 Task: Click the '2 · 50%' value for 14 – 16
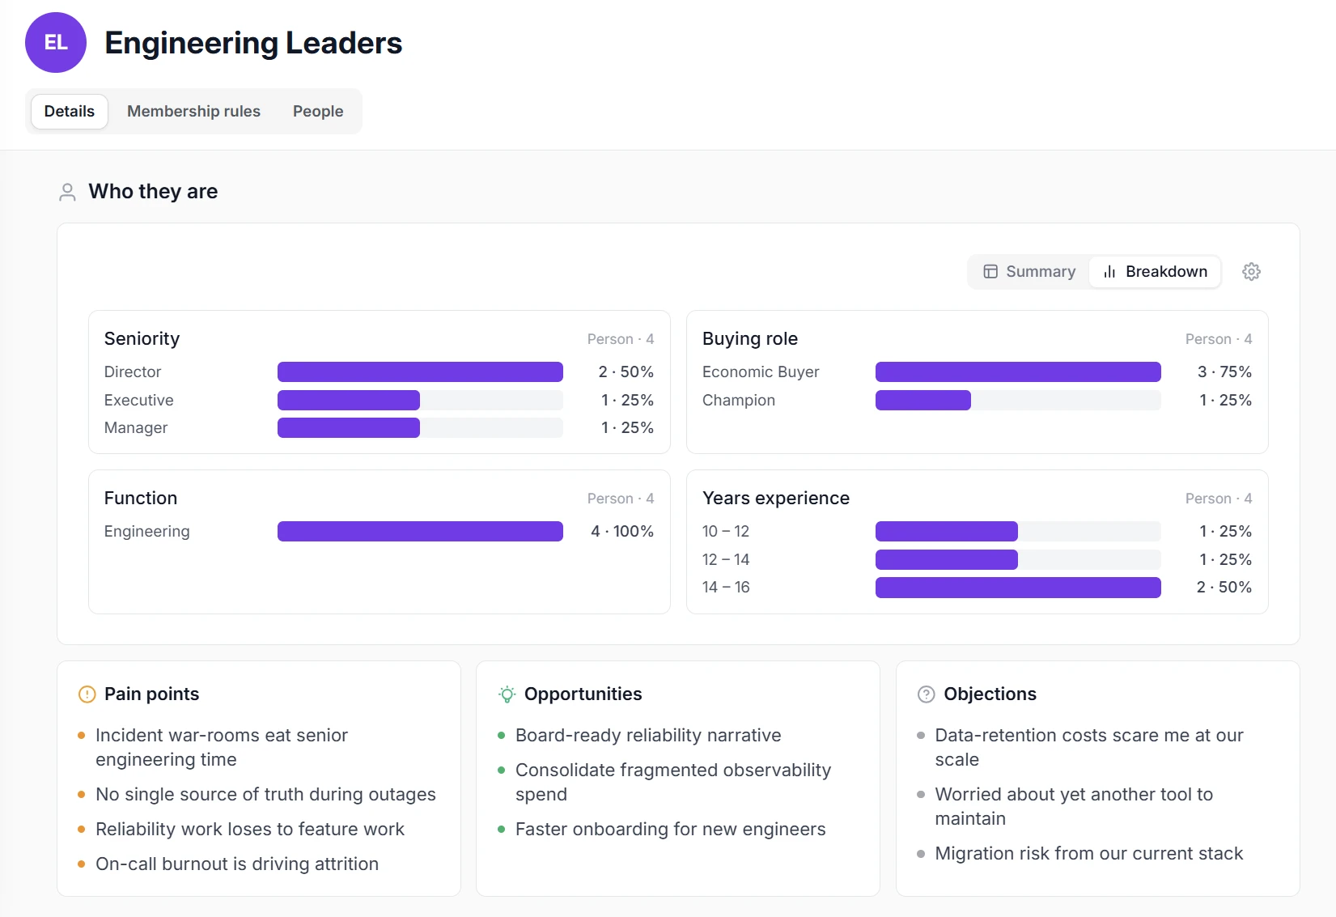point(1224,588)
